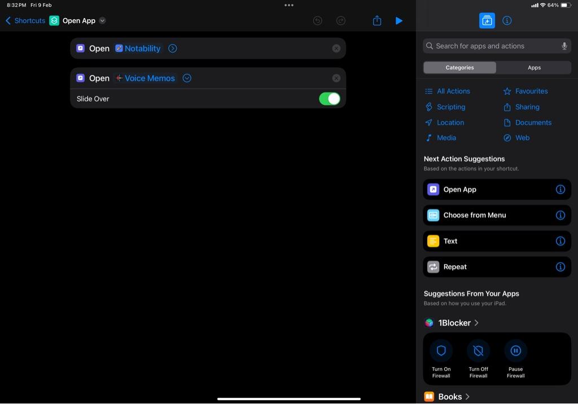Open the Location category
Viewport: 578px width, 404px height.
(445, 122)
